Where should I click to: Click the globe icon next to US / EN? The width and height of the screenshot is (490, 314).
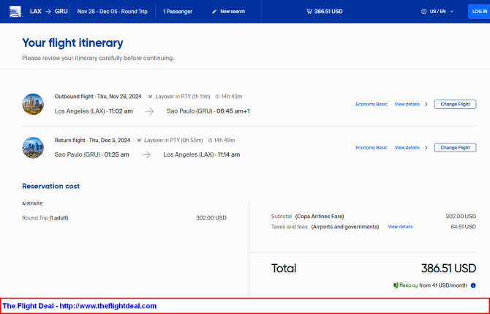pos(423,12)
